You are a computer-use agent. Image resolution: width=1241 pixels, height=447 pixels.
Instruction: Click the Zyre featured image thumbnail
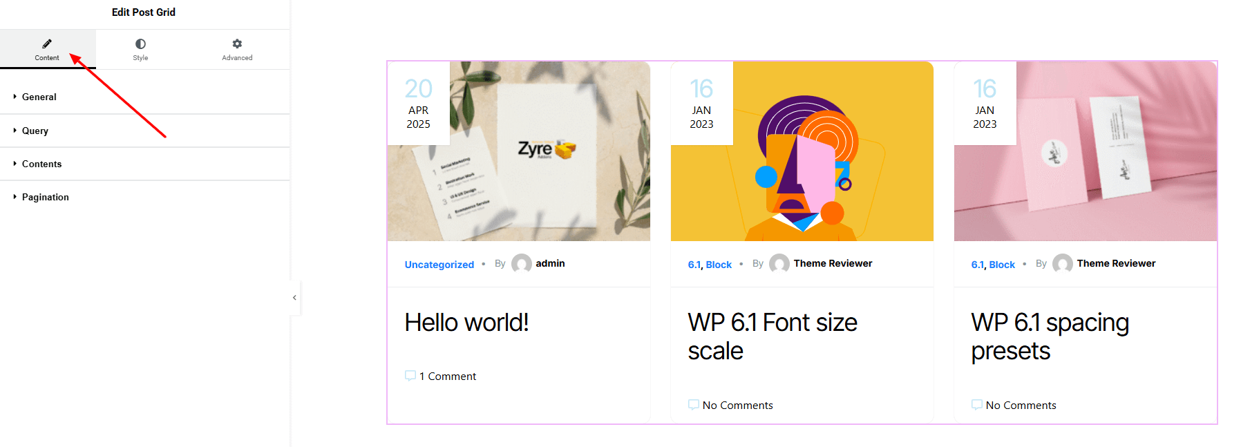[519, 151]
